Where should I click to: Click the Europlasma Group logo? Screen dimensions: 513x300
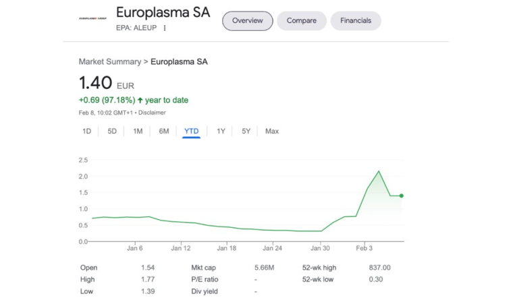pos(93,18)
